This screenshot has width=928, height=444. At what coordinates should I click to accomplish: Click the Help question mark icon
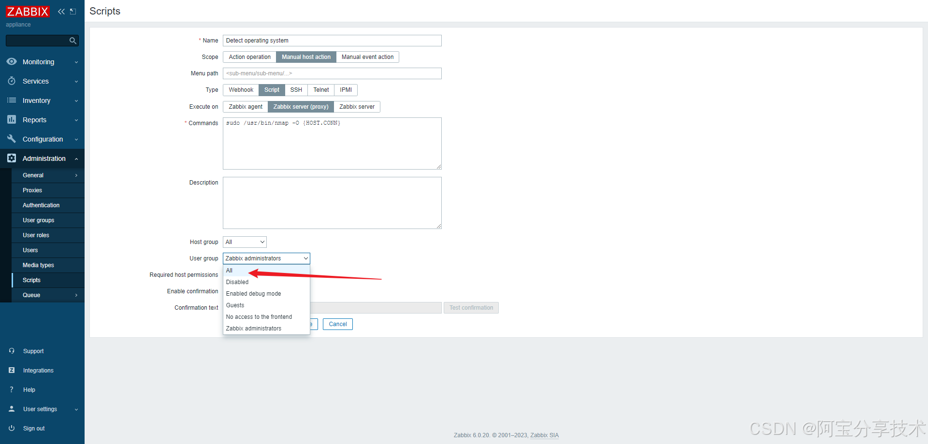[x=12, y=389]
